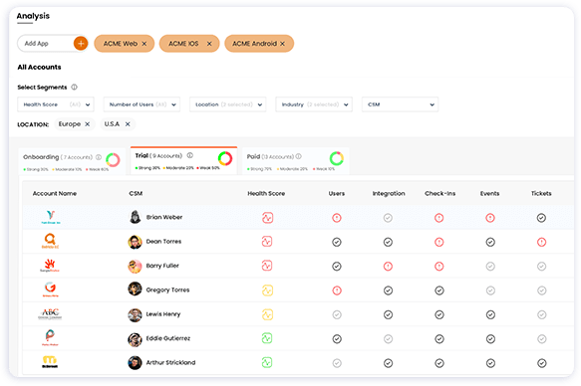Click the Tickets check mark in Brian Weber's row

pyautogui.click(x=541, y=218)
